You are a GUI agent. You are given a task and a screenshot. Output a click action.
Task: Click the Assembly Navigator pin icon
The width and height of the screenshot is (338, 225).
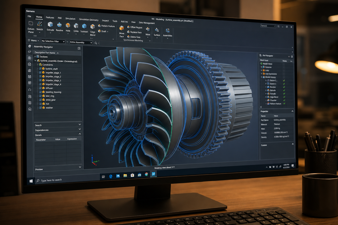[x=79, y=48]
